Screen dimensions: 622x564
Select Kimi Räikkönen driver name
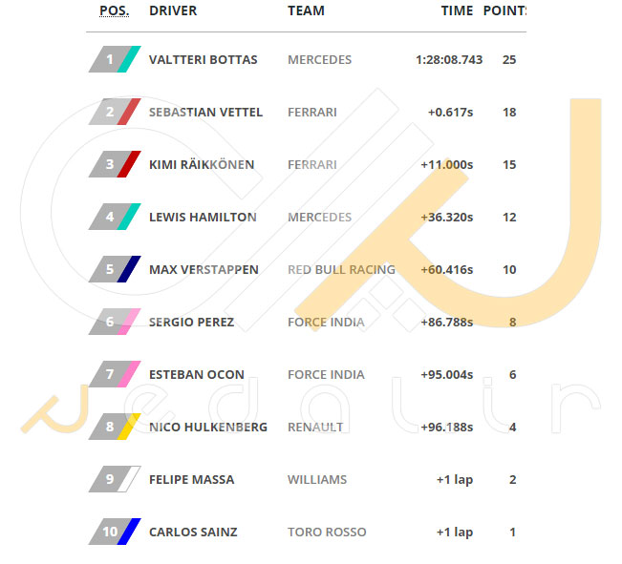click(x=202, y=164)
